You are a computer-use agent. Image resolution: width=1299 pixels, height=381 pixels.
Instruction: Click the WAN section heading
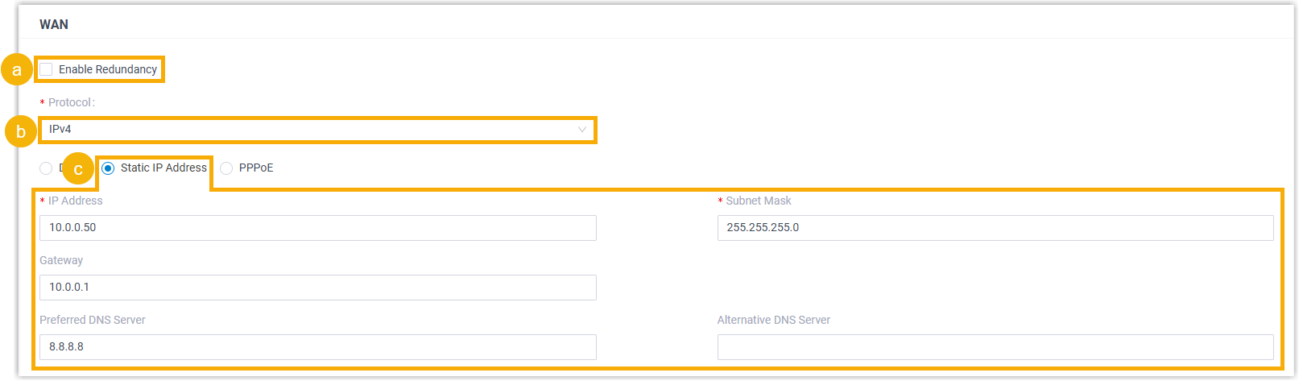[54, 24]
